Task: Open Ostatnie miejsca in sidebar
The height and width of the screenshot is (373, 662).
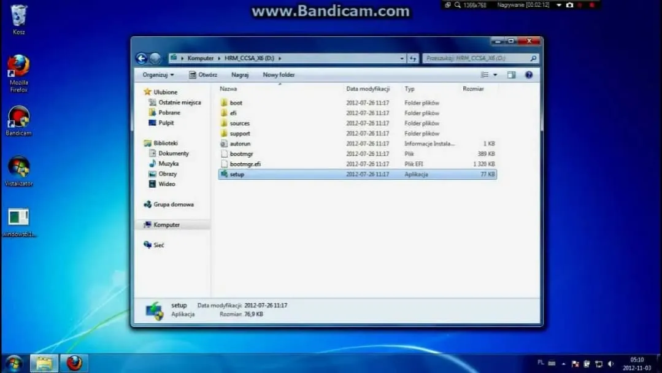Action: point(179,102)
